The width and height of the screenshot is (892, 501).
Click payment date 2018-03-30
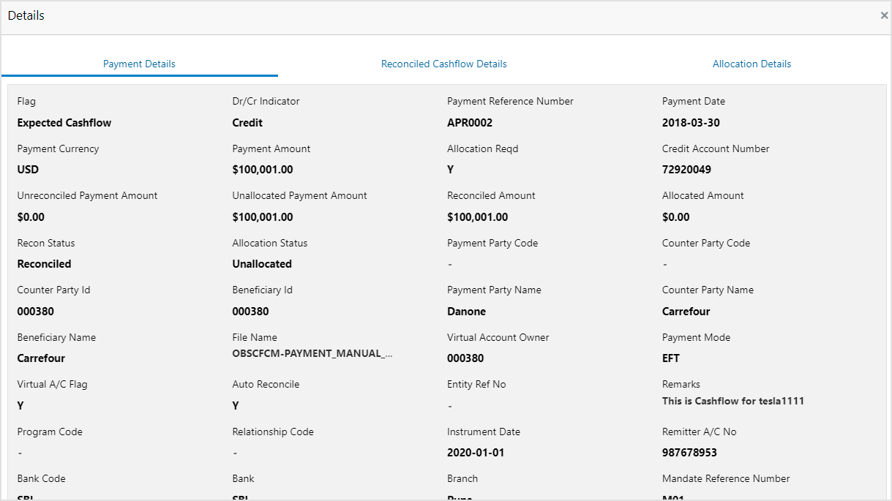click(x=691, y=123)
